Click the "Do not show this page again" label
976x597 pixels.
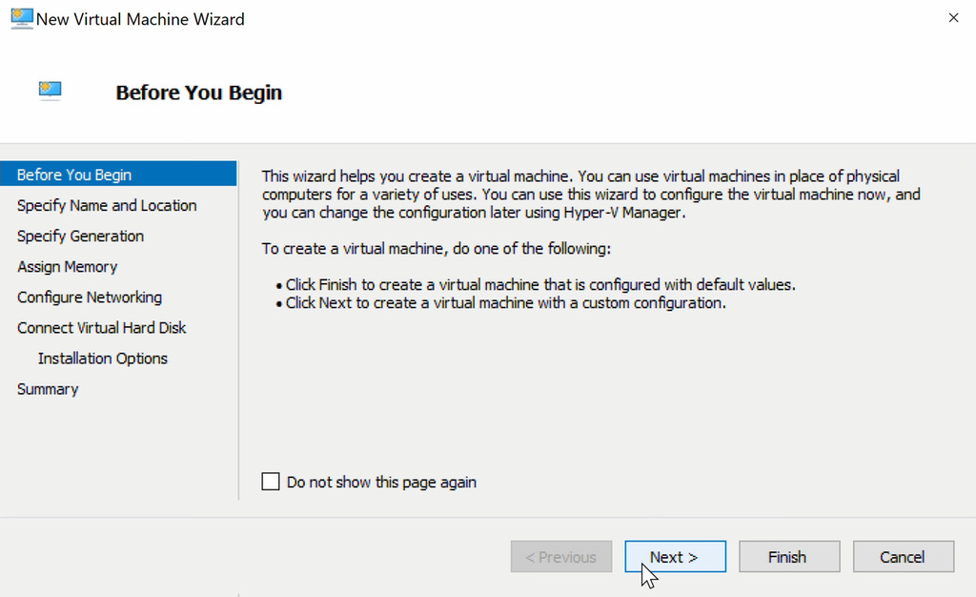[x=381, y=483]
